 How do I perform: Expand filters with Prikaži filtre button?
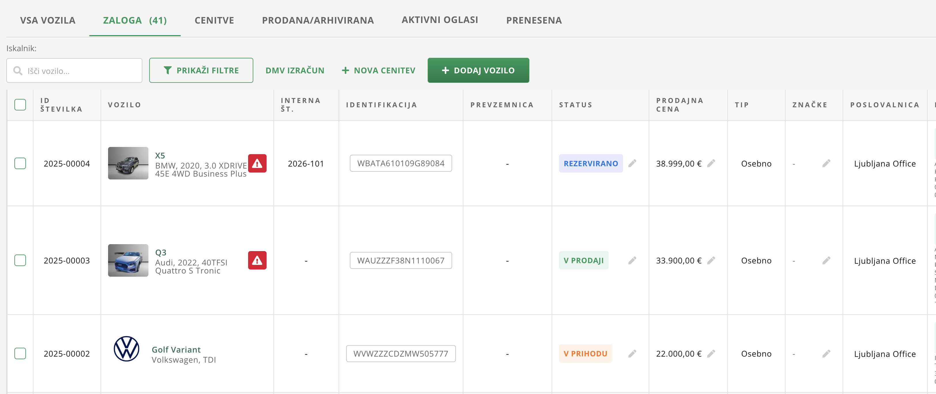(x=201, y=70)
